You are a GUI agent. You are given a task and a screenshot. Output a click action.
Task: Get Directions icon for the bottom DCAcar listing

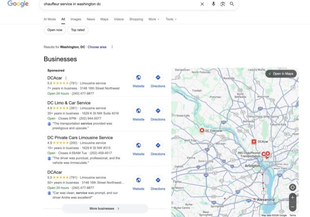[158, 180]
